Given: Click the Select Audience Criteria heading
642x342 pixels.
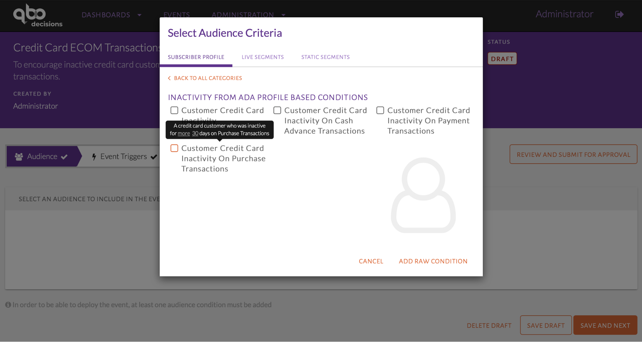Looking at the screenshot, I should [x=225, y=33].
